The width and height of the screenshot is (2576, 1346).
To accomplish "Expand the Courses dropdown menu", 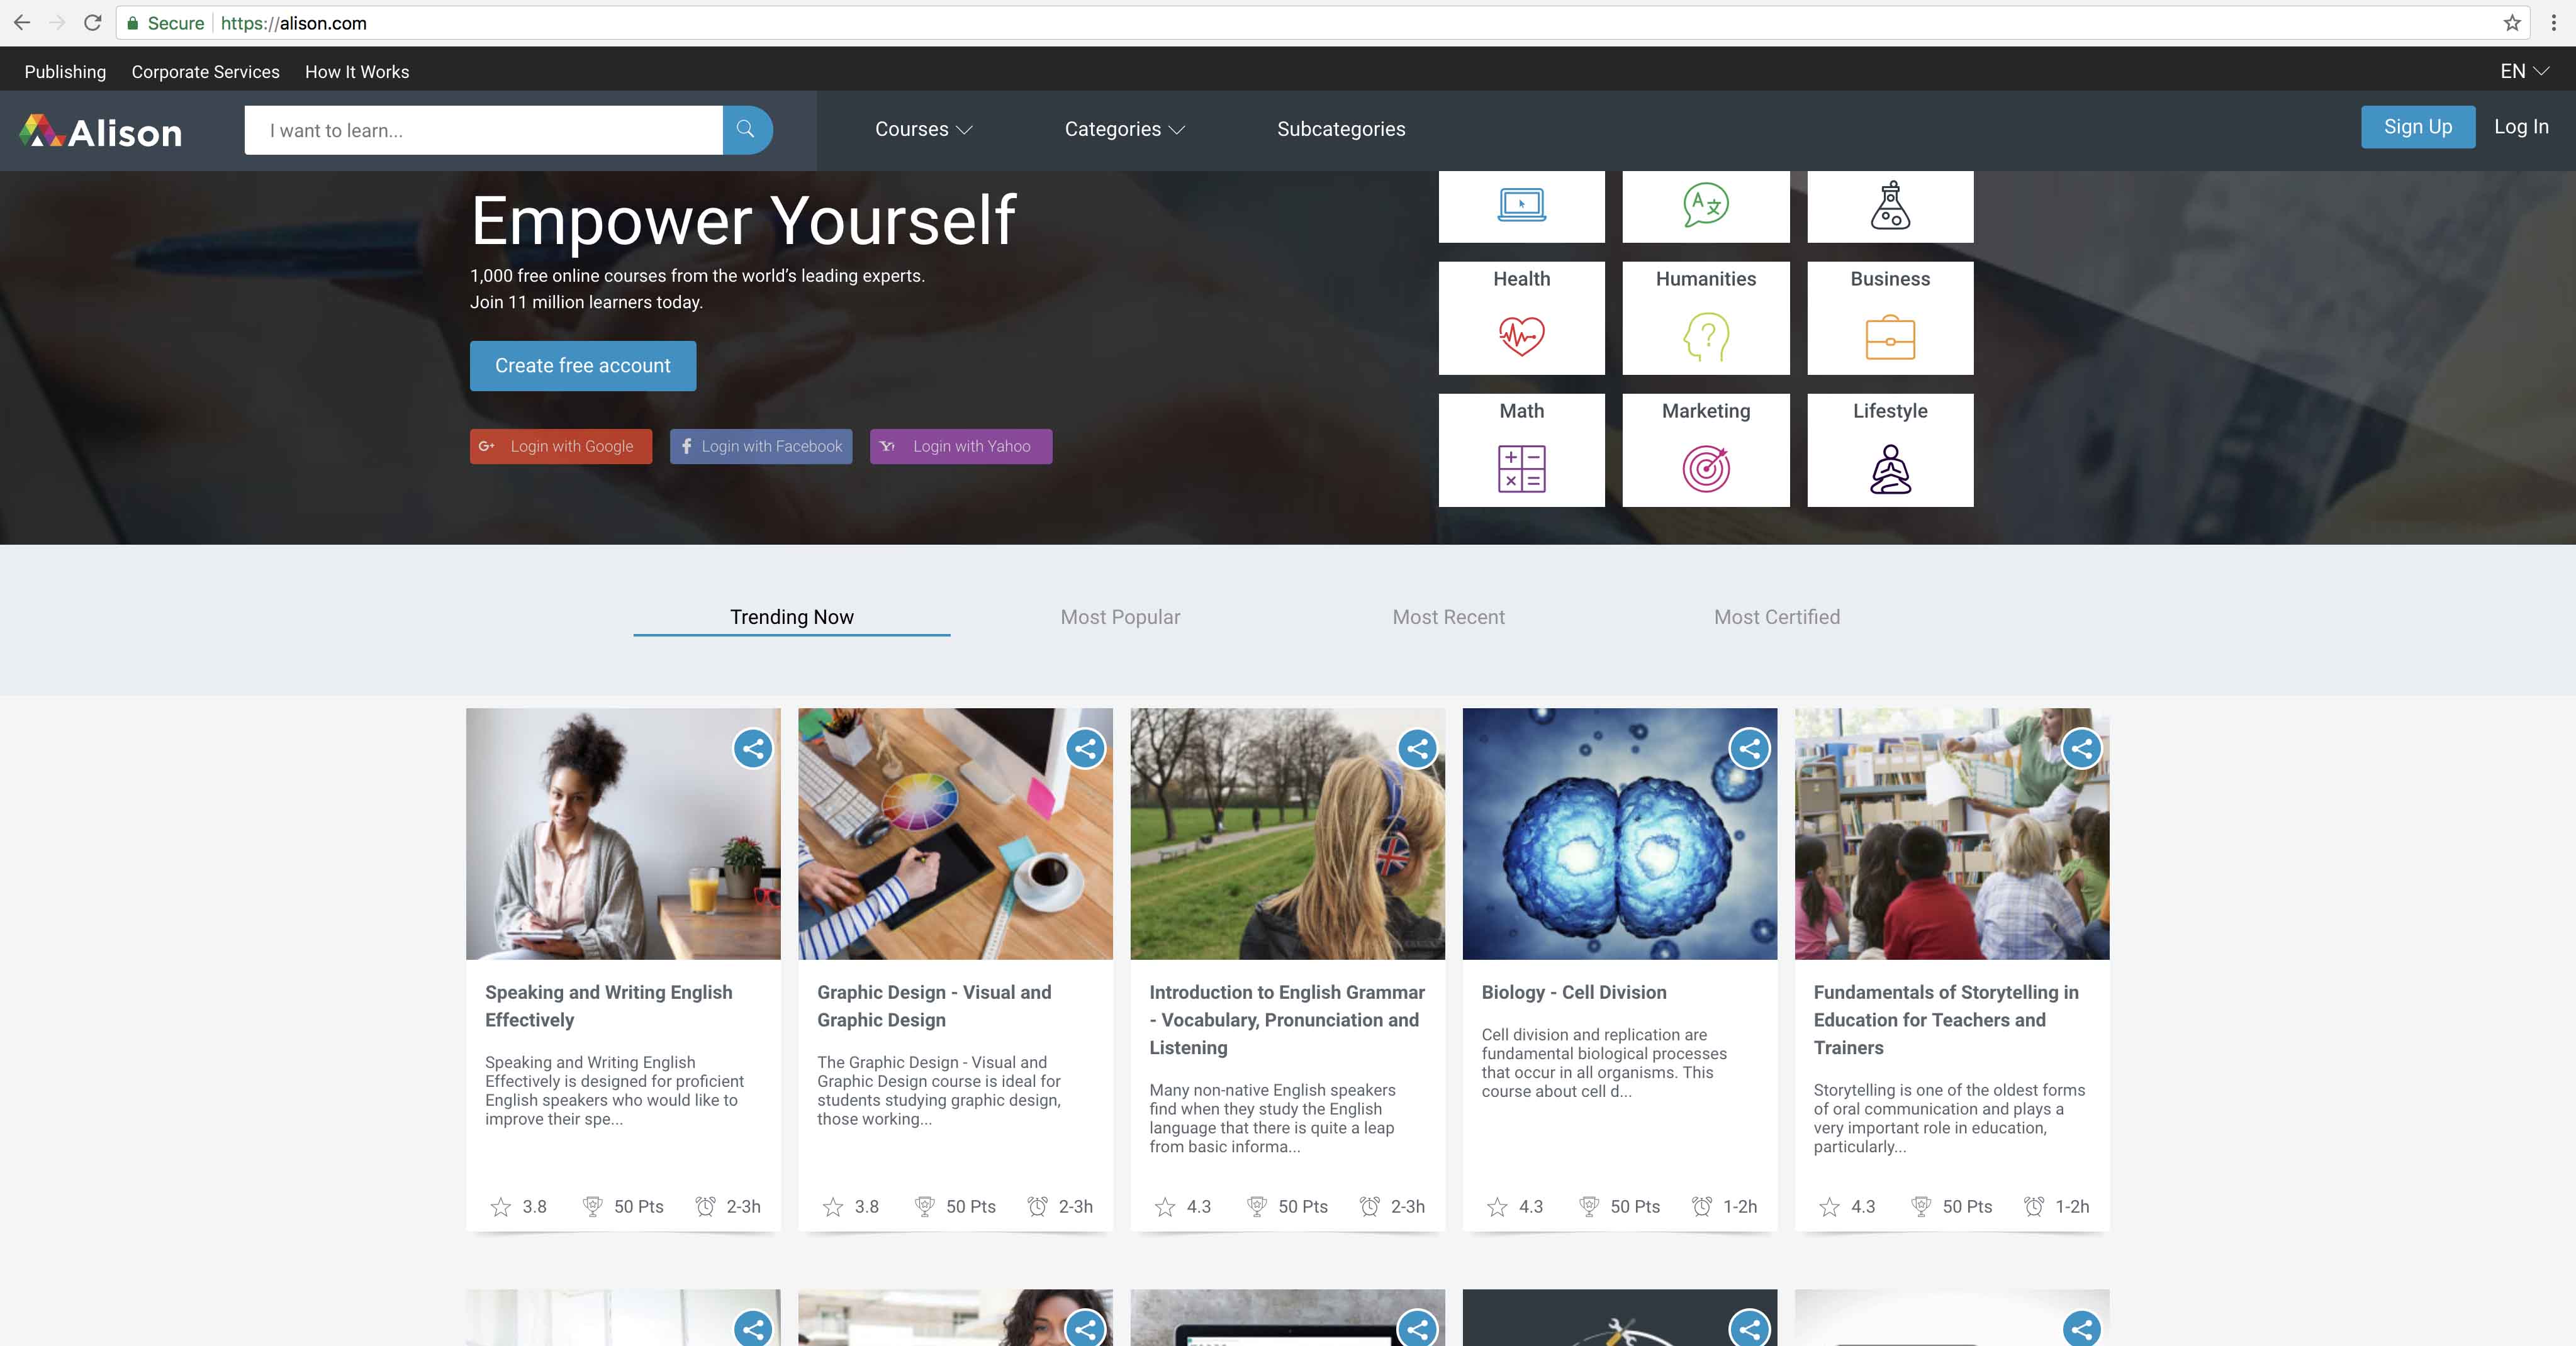I will pos(922,129).
